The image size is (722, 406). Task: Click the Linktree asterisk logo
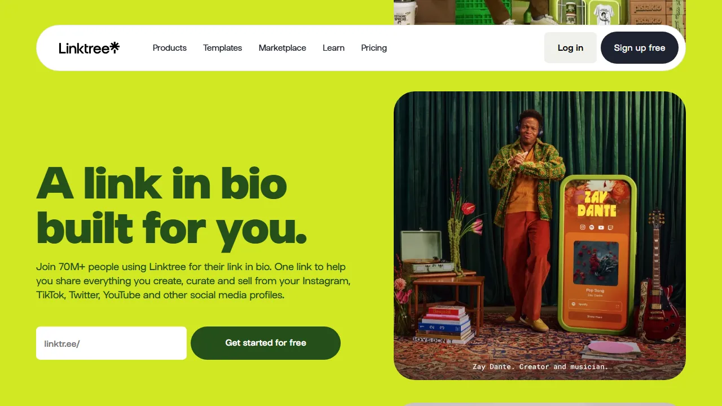pos(115,47)
